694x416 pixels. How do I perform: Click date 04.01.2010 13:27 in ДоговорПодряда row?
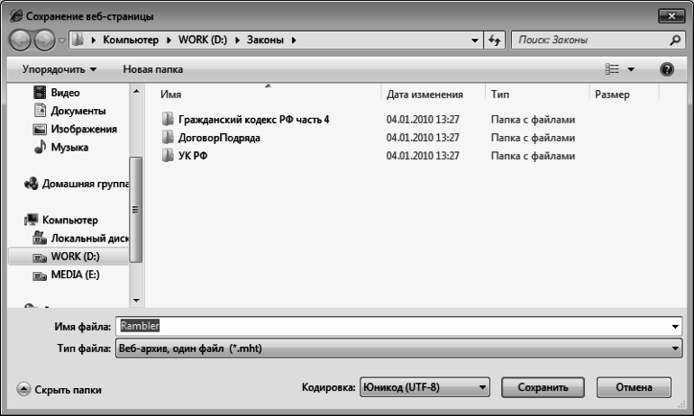423,138
